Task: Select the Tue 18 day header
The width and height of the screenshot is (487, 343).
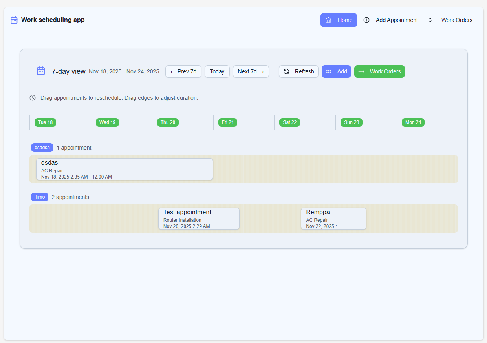Action: tap(45, 122)
